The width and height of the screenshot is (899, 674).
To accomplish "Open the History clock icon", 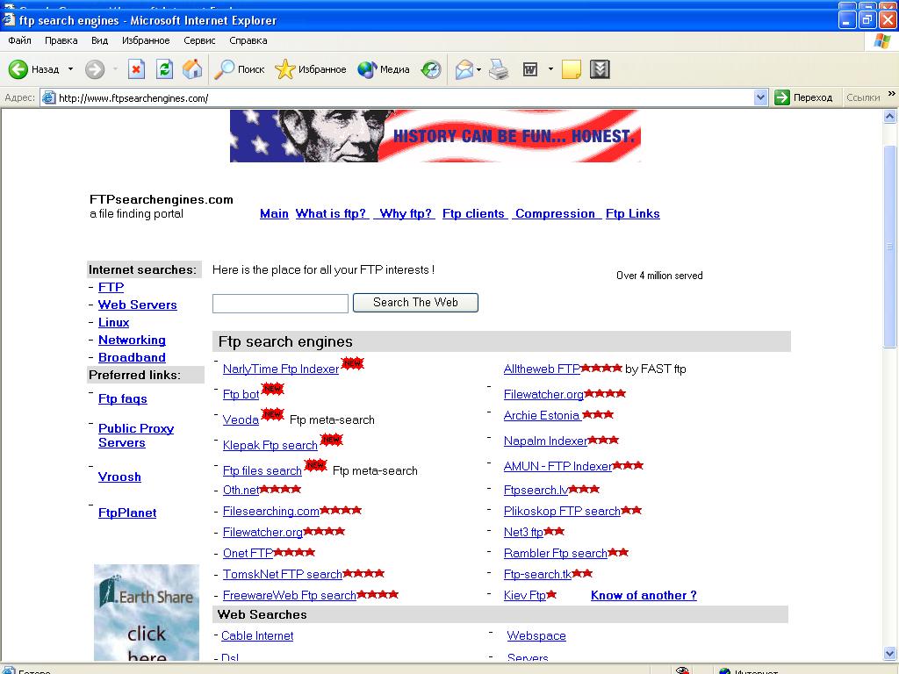I will (430, 69).
